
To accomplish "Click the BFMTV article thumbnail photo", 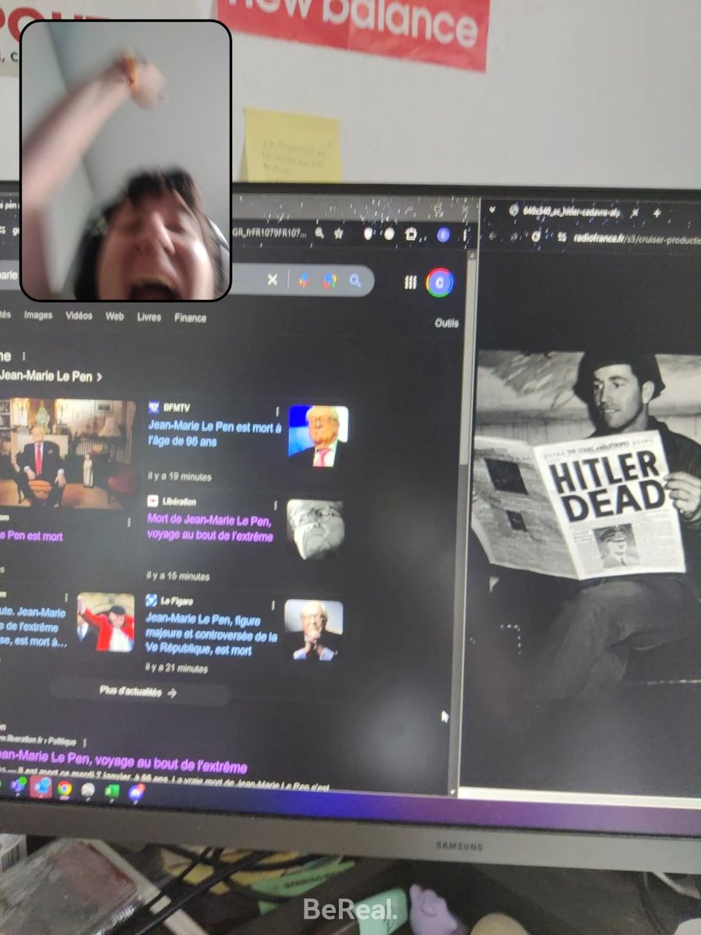I will click(318, 436).
